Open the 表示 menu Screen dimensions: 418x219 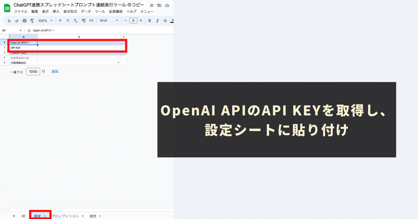tap(45, 12)
